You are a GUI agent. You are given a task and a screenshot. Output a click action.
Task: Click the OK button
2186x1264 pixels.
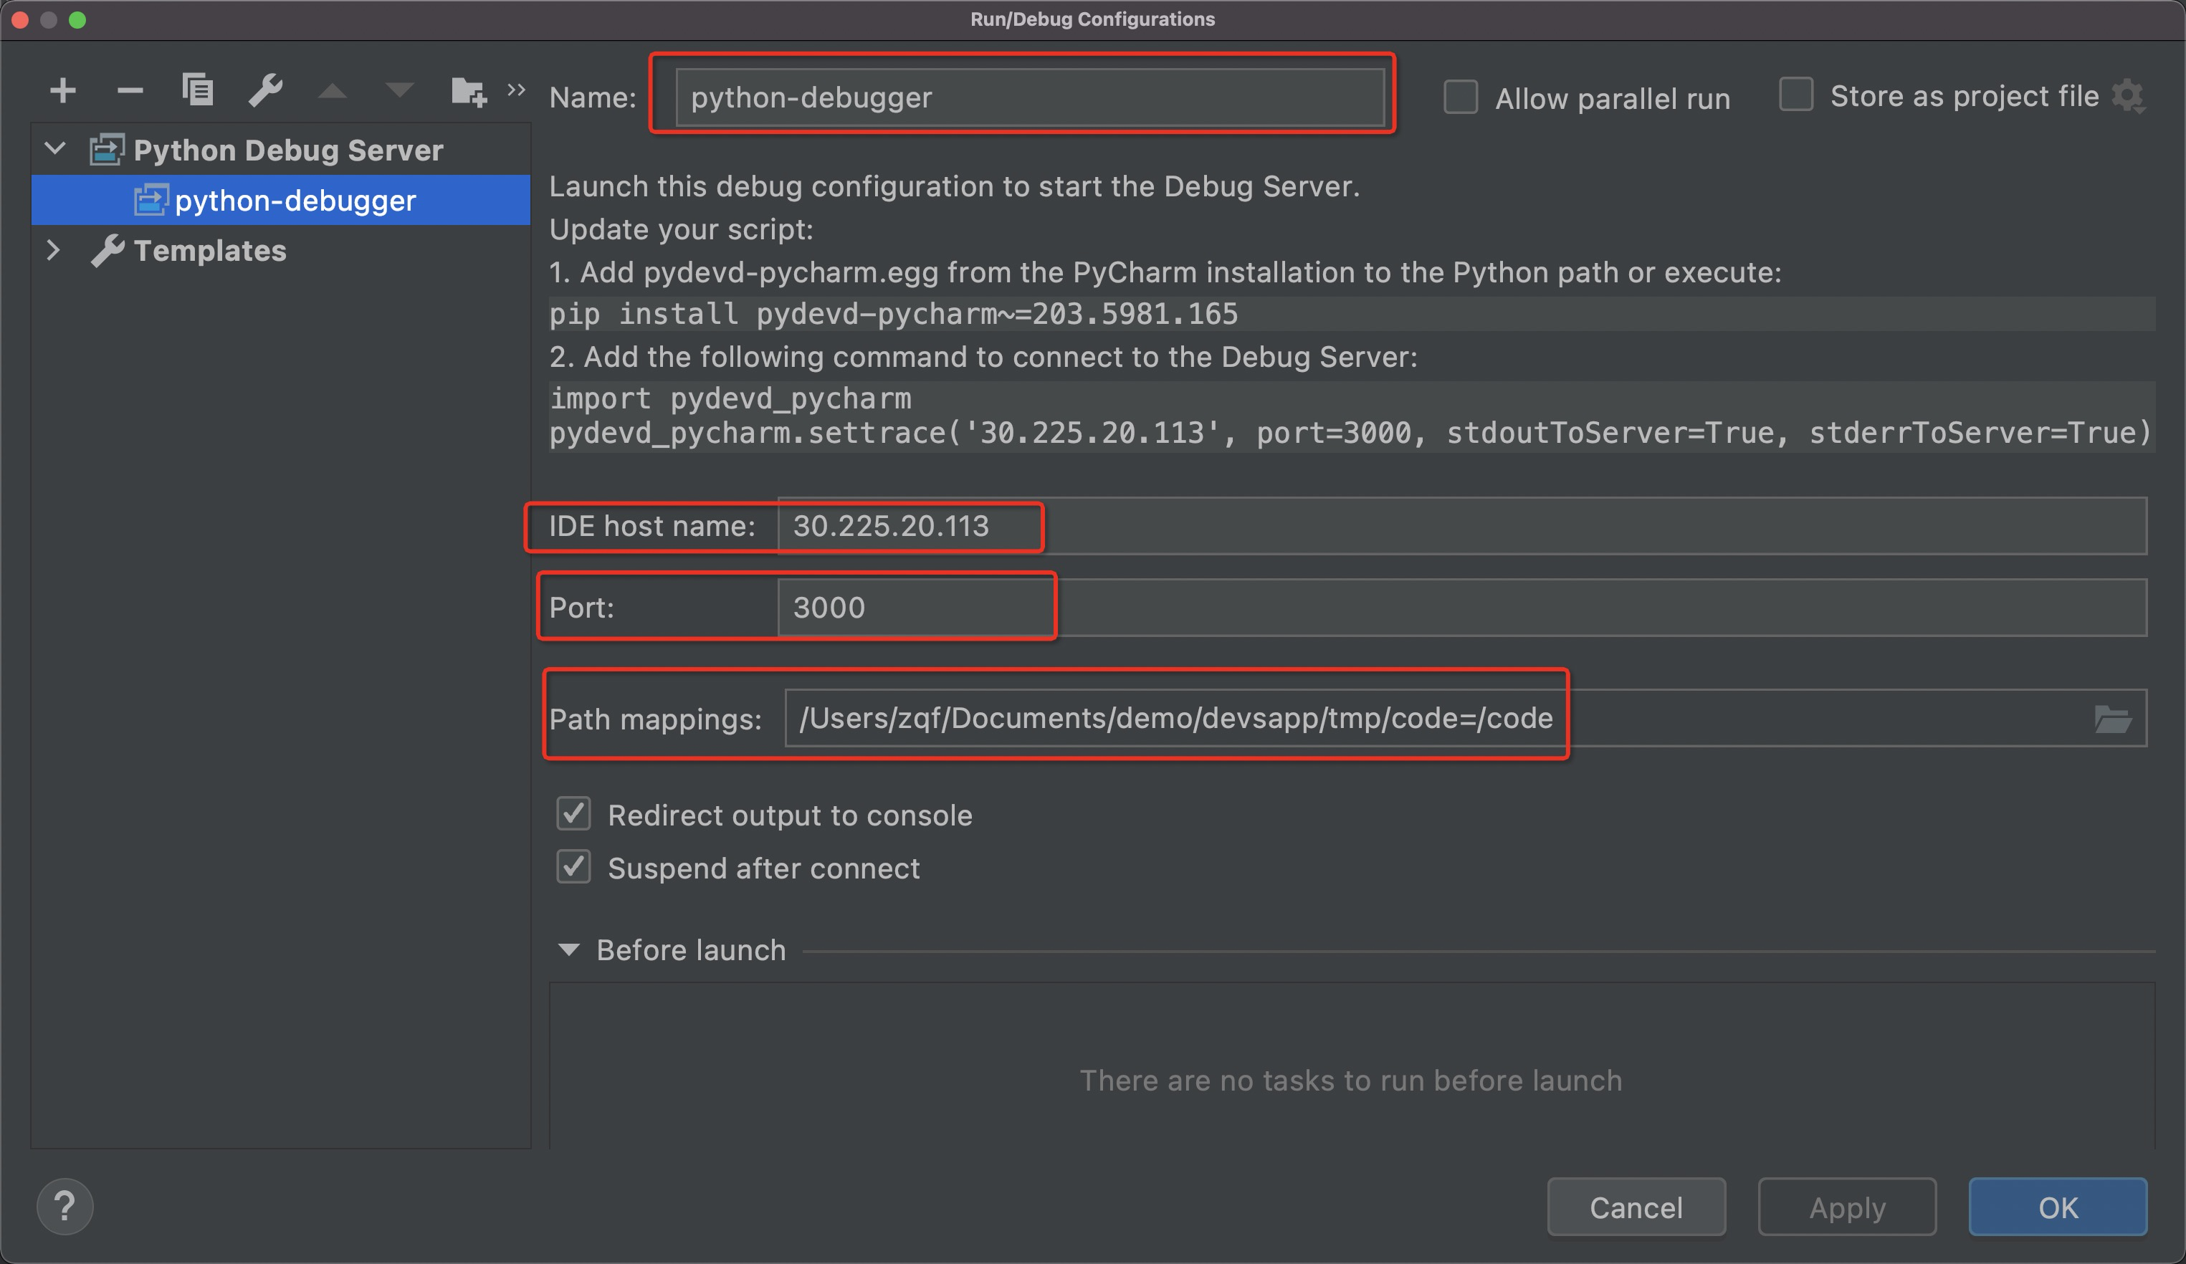tap(2057, 1206)
